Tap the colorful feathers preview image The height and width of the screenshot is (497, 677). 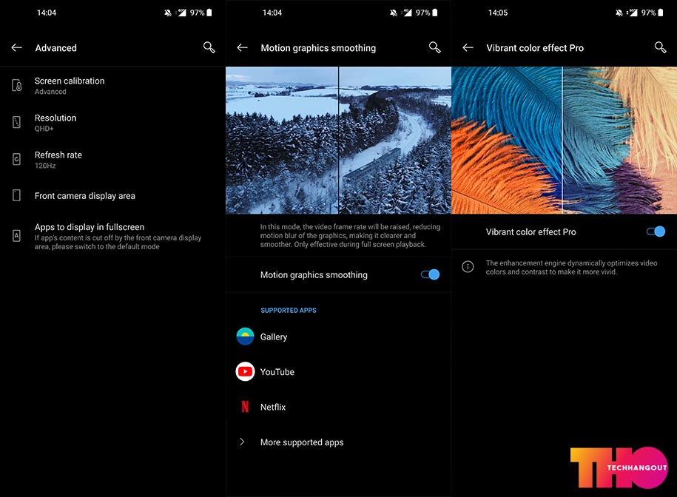(564, 141)
